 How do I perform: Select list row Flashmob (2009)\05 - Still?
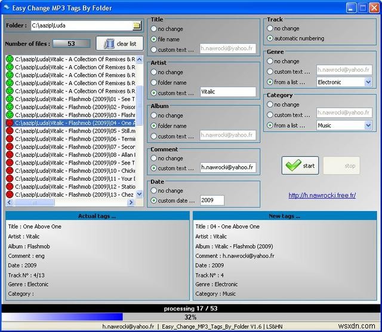70,131
